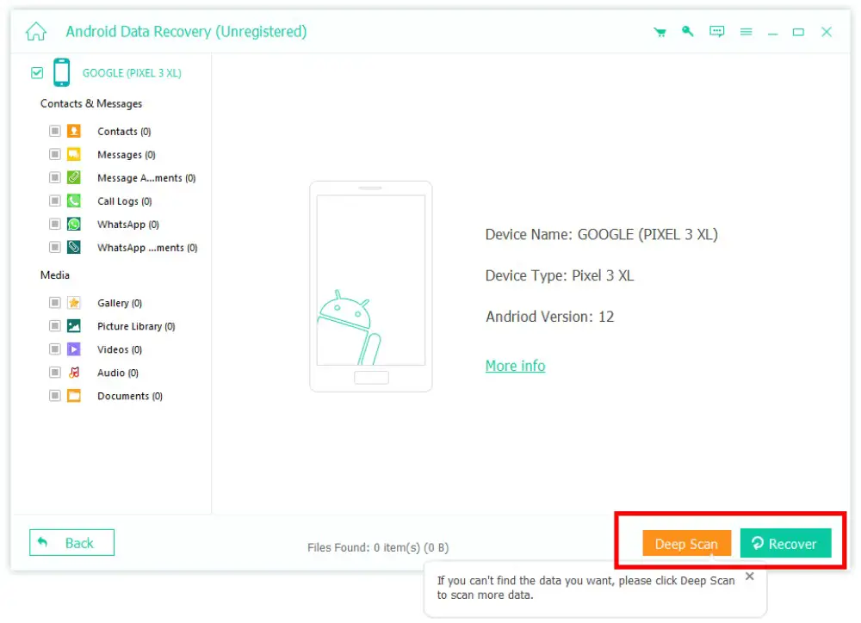This screenshot has width=861, height=623.
Task: Maximize the Android Data Recovery window
Action: coord(798,32)
